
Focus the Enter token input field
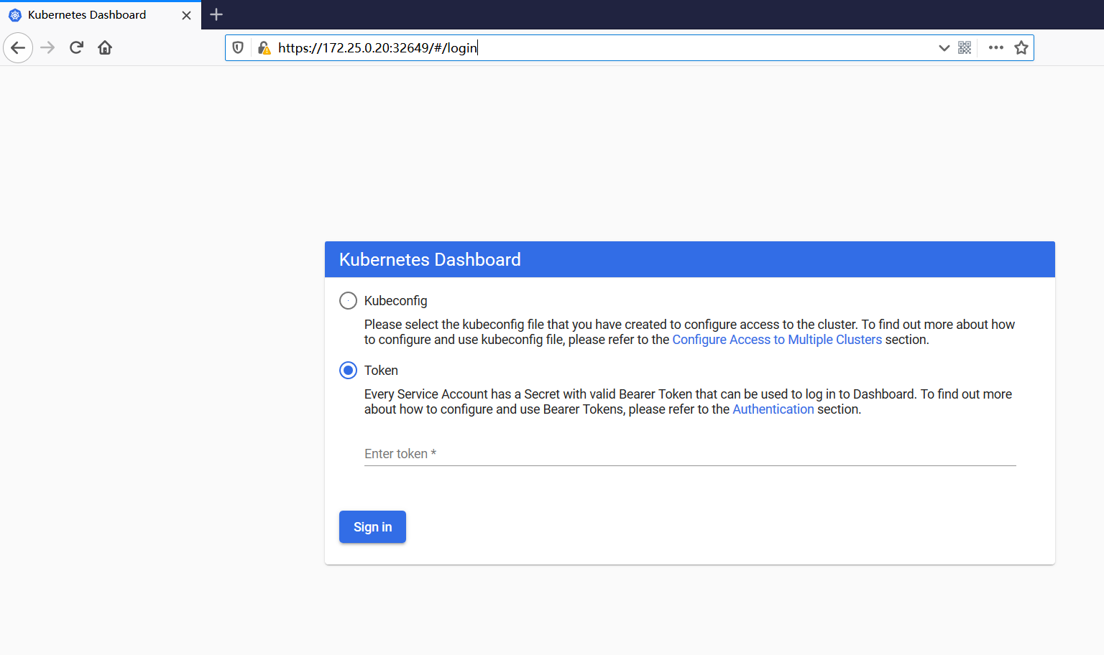click(690, 454)
